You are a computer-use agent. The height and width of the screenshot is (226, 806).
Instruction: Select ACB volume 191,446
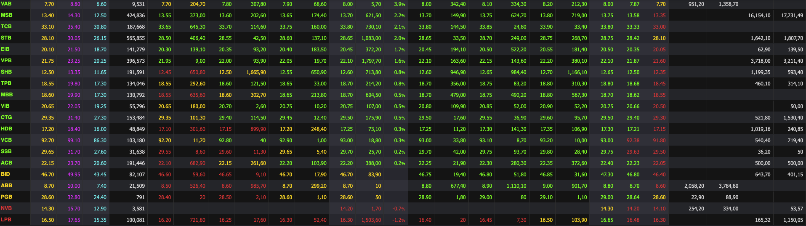click(x=136, y=163)
